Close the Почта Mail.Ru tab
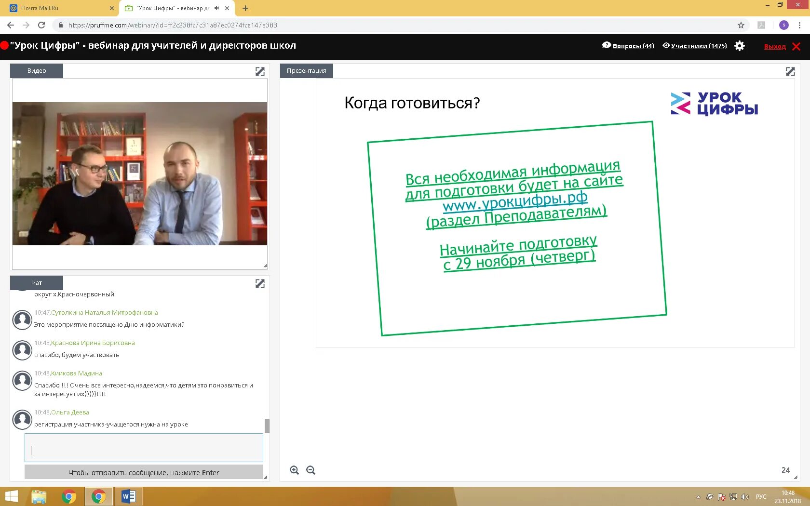Image resolution: width=810 pixels, height=506 pixels. [112, 8]
